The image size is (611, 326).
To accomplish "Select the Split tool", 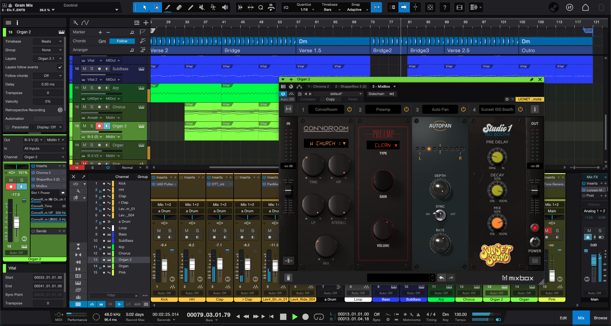I will (213, 7).
